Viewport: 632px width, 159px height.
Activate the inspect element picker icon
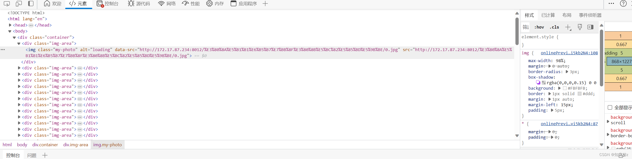[7, 4]
